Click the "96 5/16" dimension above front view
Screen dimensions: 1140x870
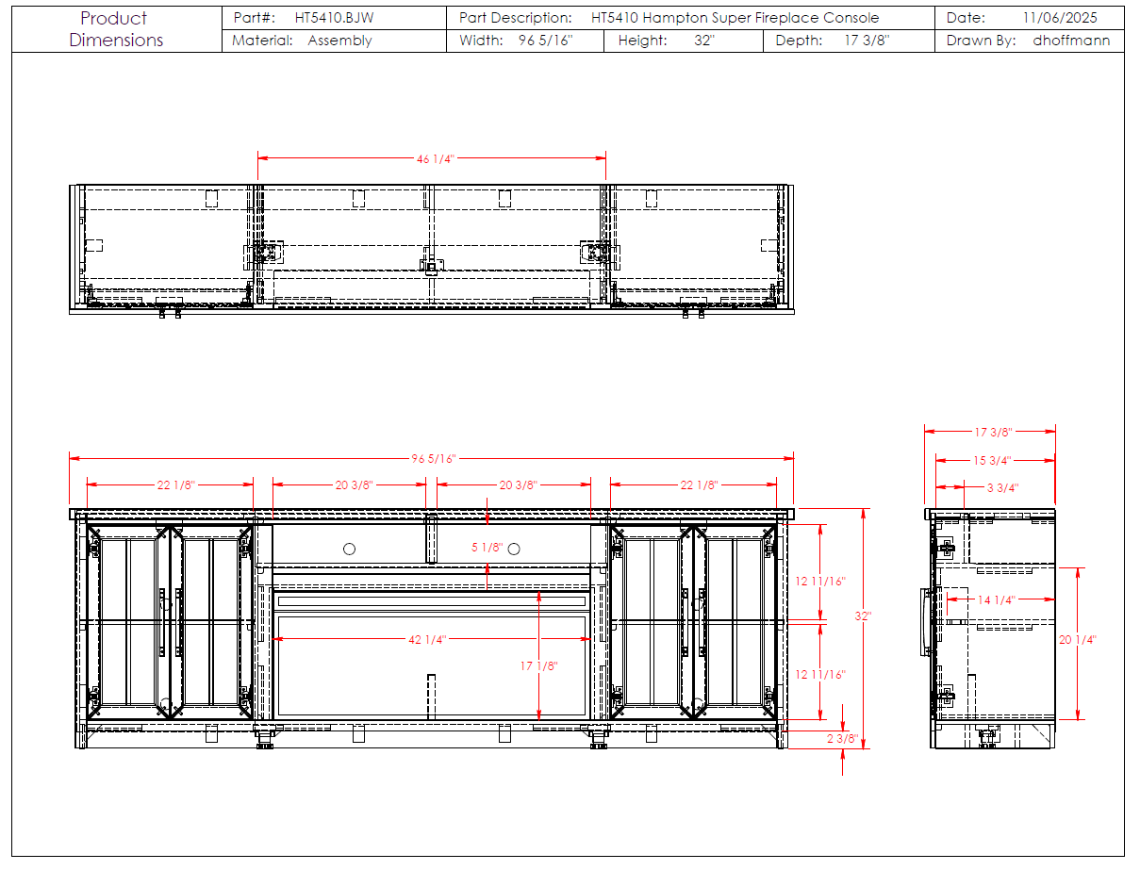pos(434,459)
